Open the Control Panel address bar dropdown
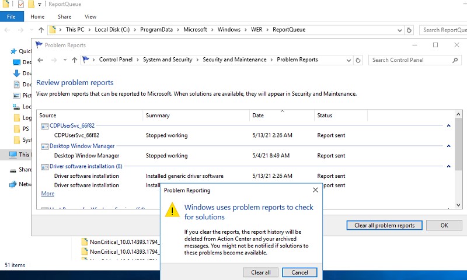Viewport: 467px width, 280px height. pos(348,60)
